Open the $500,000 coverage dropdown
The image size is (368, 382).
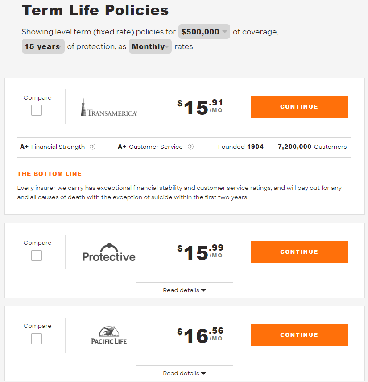[x=204, y=31]
